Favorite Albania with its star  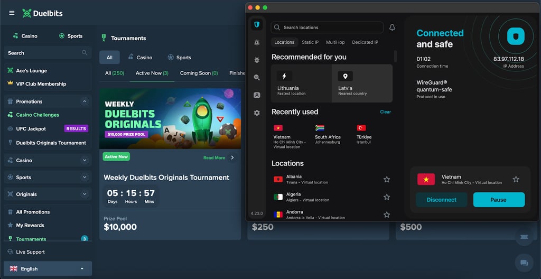387,179
